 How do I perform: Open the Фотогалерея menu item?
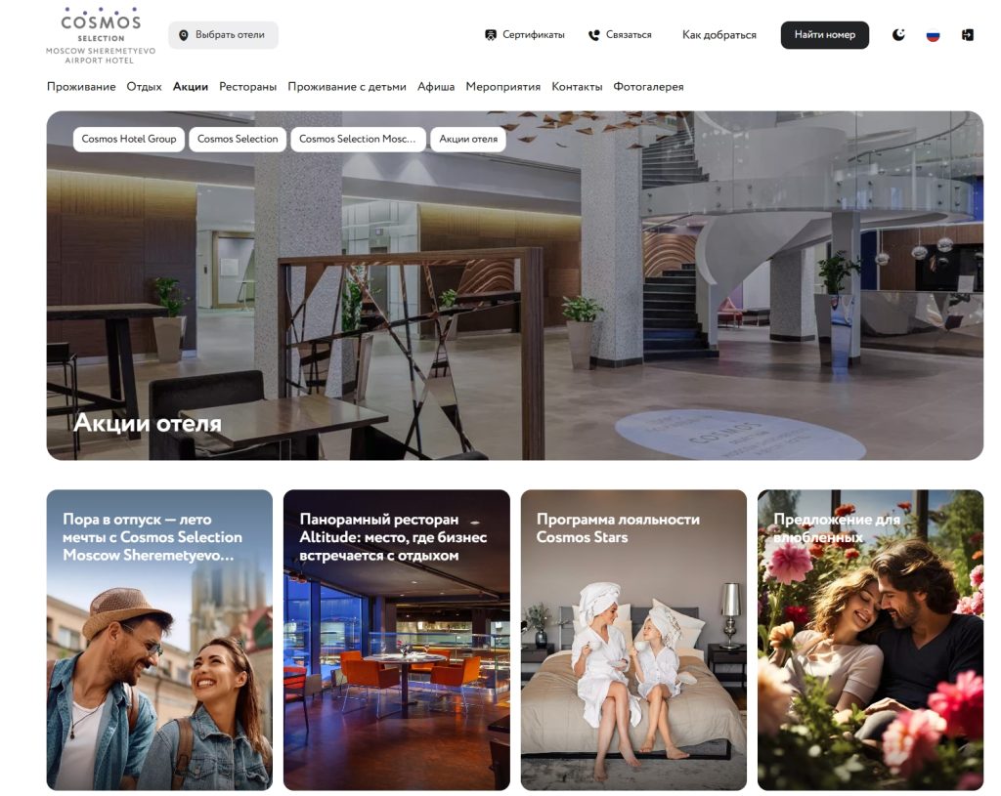click(x=648, y=87)
